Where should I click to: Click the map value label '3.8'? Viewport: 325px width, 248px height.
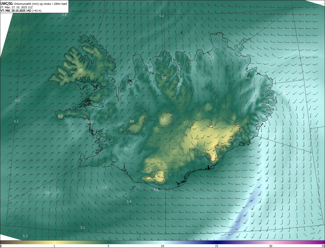[x=164, y=78]
